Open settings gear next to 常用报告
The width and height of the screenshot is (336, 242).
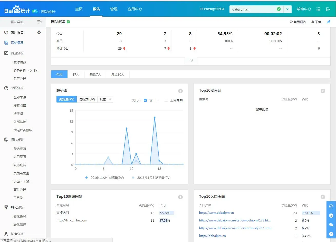[39, 32]
